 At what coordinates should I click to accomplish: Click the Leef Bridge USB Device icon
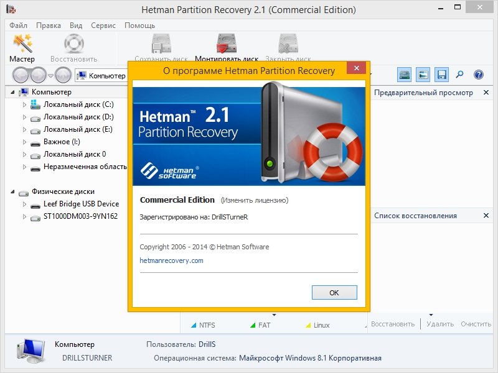tap(35, 206)
